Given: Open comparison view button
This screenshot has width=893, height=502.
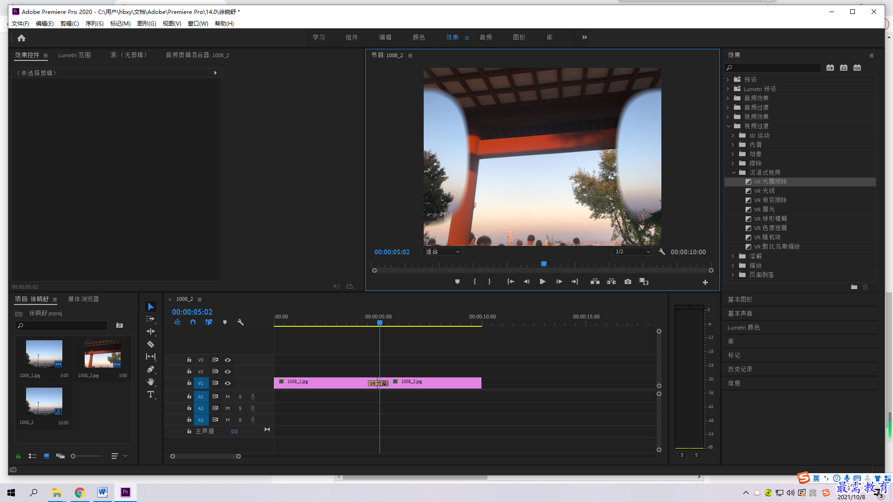Looking at the screenshot, I should tap(644, 282).
